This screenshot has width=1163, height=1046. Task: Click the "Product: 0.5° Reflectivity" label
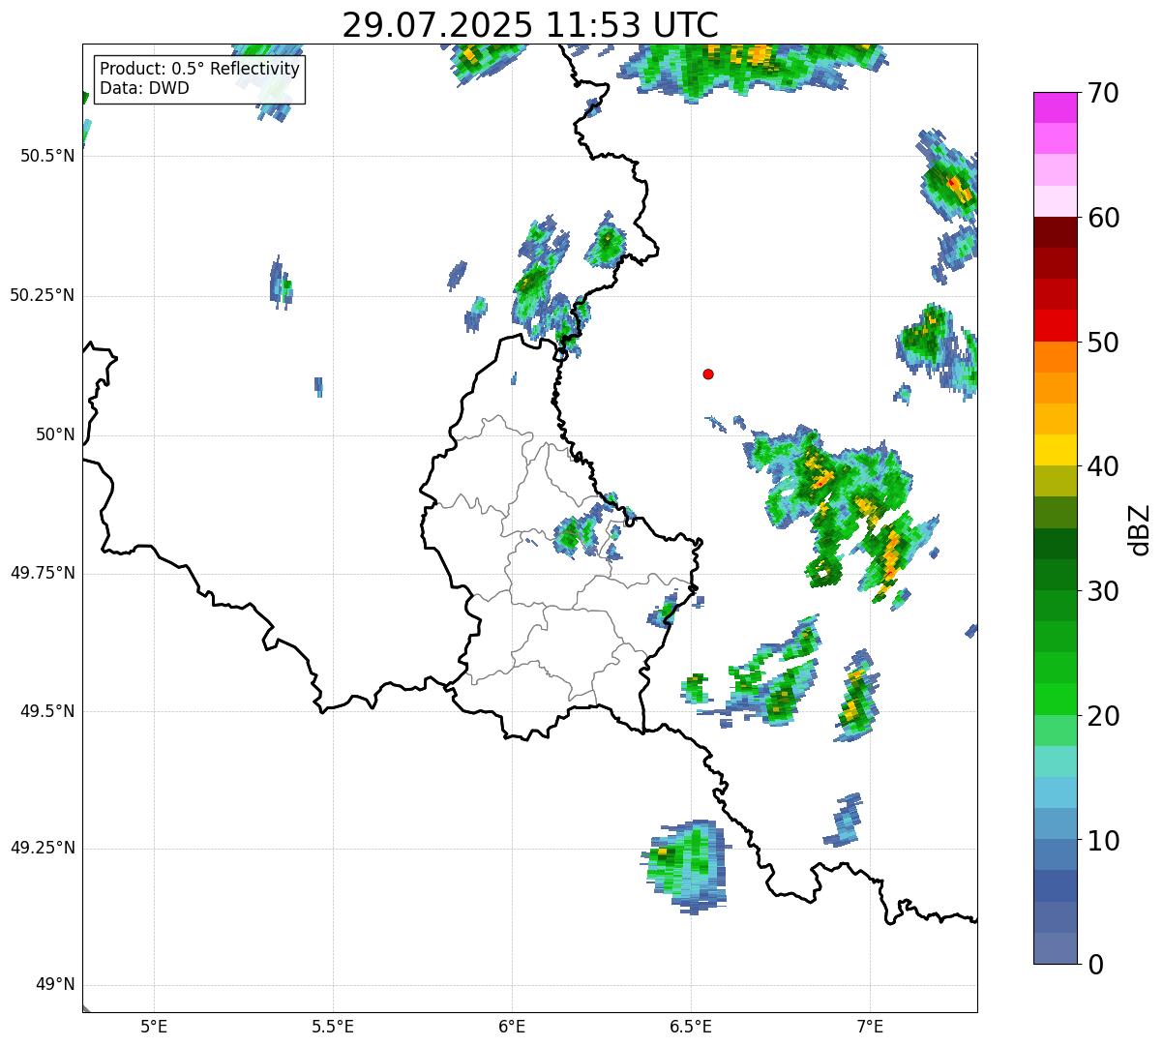(199, 70)
